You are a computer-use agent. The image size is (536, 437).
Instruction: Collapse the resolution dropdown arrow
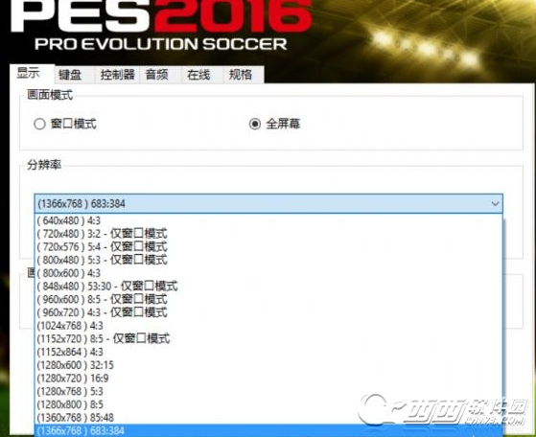click(495, 203)
